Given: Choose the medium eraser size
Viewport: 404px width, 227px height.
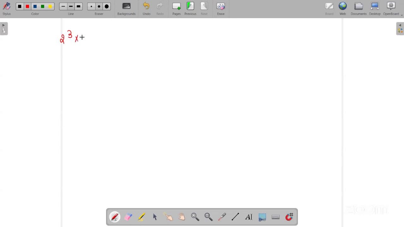Looking at the screenshot, I should coord(99,6).
